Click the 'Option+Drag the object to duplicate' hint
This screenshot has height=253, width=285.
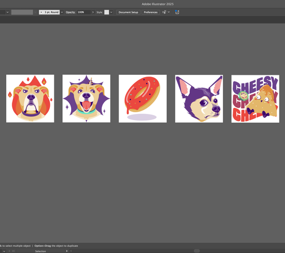[x=56, y=246]
